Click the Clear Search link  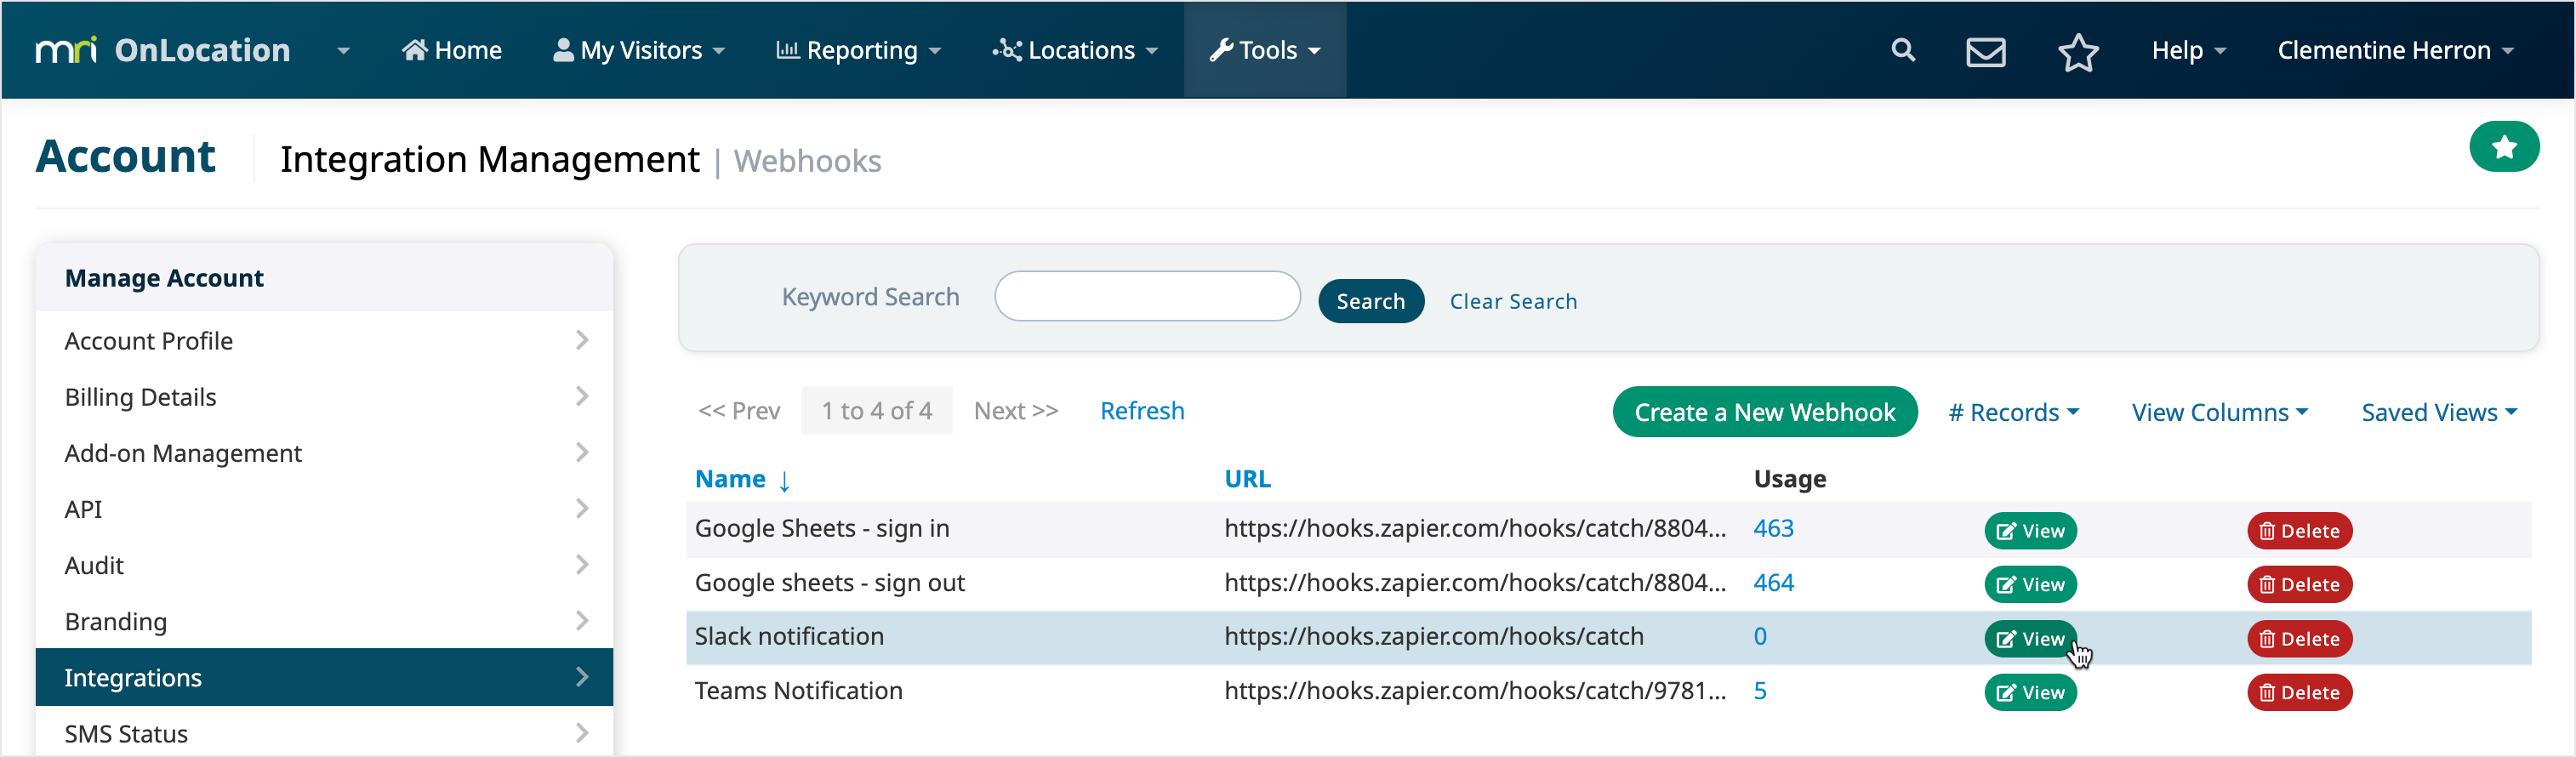[1513, 301]
